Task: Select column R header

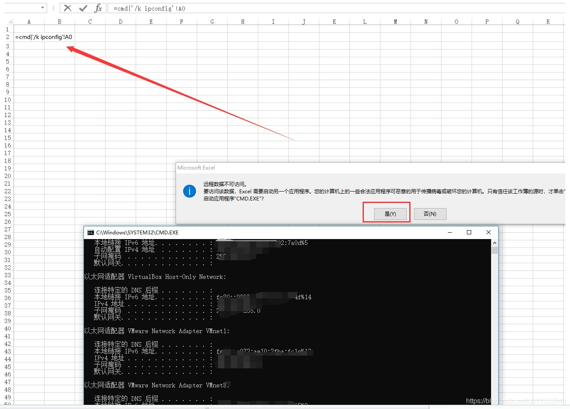Action: pyautogui.click(x=548, y=22)
